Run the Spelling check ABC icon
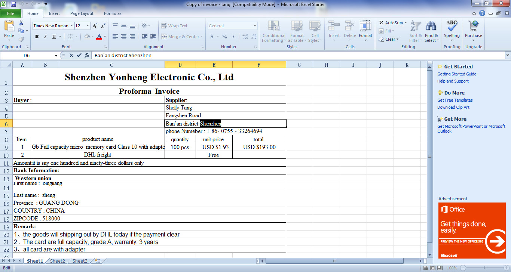This screenshot has height=272, width=511. coord(452,25)
